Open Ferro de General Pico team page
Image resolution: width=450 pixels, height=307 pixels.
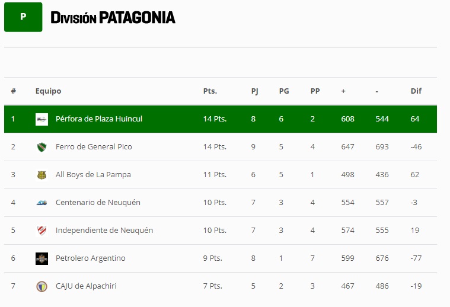[x=94, y=147]
